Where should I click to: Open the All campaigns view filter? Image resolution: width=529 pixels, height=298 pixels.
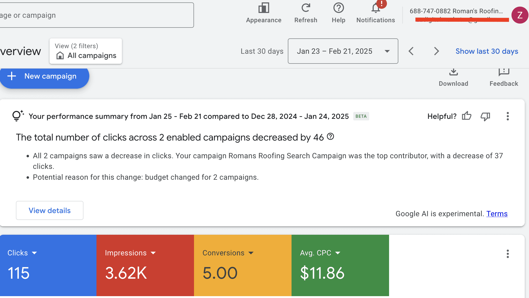pos(86,51)
